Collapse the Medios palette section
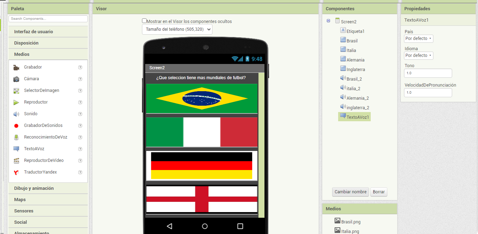 (48, 54)
